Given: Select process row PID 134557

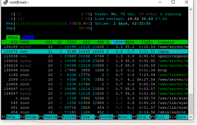Looking at the screenshot, I should click(x=95, y=93).
